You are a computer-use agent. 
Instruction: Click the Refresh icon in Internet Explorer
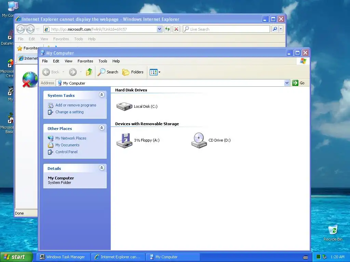tap(167, 29)
